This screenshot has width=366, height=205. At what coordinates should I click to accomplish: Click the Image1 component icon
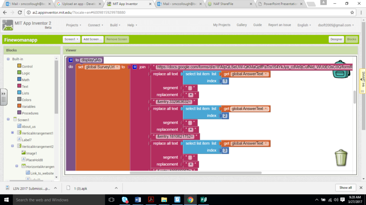(x=23, y=153)
